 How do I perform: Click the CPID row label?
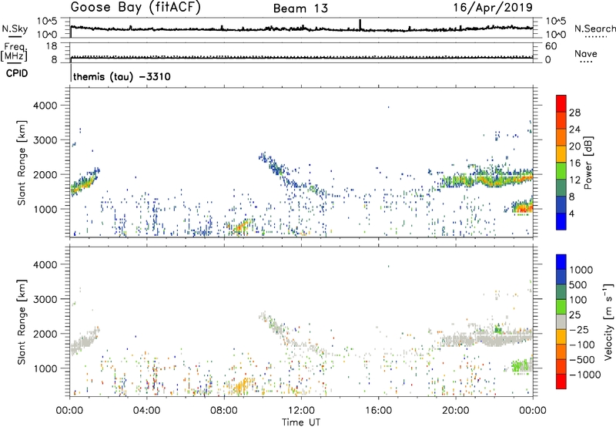tap(17, 73)
